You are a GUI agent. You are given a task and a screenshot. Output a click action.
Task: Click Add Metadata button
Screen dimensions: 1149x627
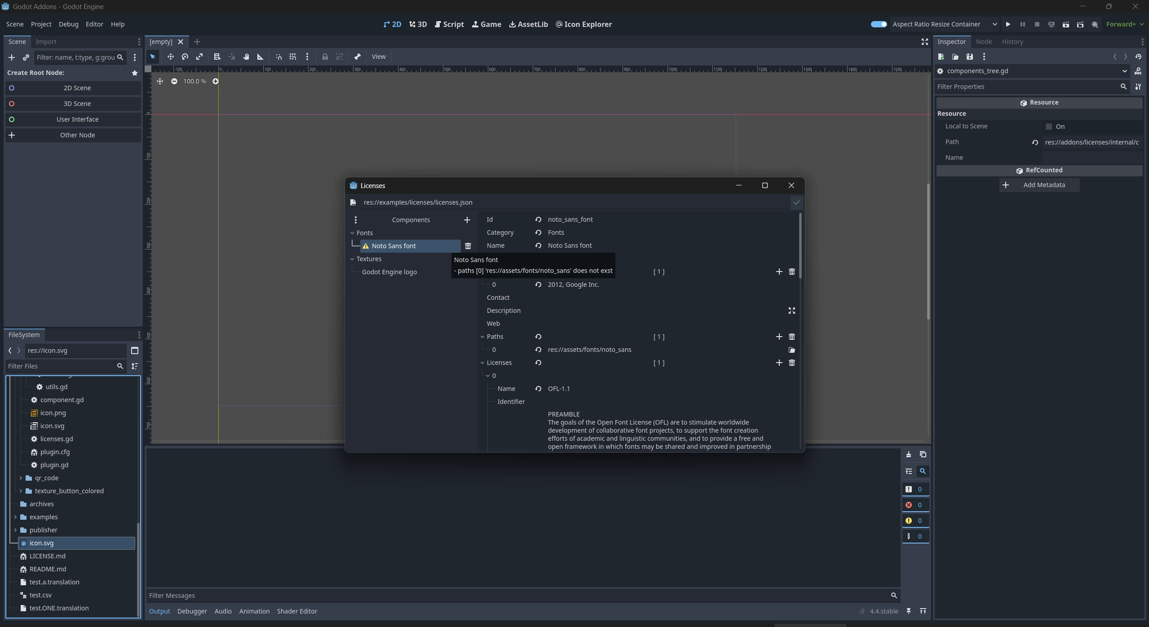[1039, 185]
